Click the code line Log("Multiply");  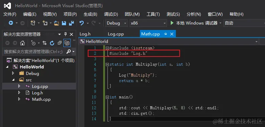(138, 75)
